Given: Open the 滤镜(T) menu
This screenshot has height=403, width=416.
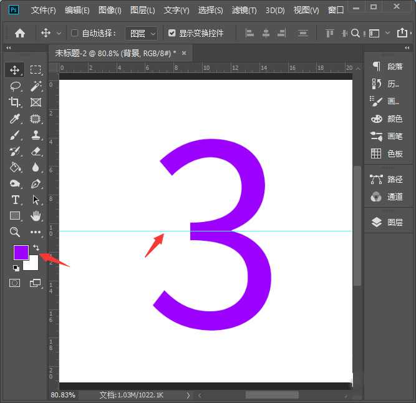Looking at the screenshot, I should pos(244,11).
